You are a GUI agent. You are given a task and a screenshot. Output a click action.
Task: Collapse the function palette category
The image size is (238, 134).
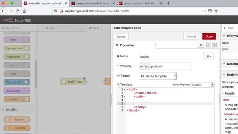[x=3, y=109]
